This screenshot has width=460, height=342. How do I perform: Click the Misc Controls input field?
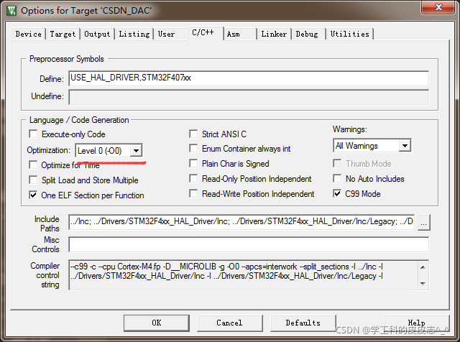pyautogui.click(x=249, y=244)
